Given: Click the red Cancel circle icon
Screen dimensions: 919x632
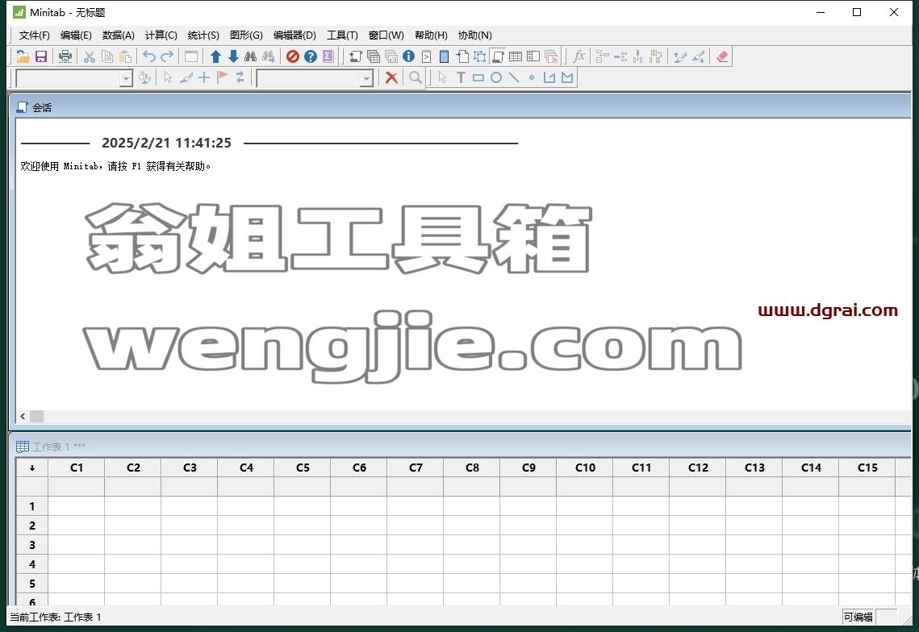Looking at the screenshot, I should click(x=292, y=56).
